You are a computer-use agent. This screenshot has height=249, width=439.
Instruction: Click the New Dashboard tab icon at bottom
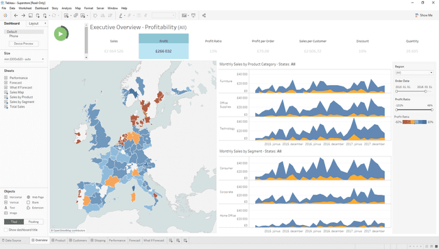click(178, 240)
